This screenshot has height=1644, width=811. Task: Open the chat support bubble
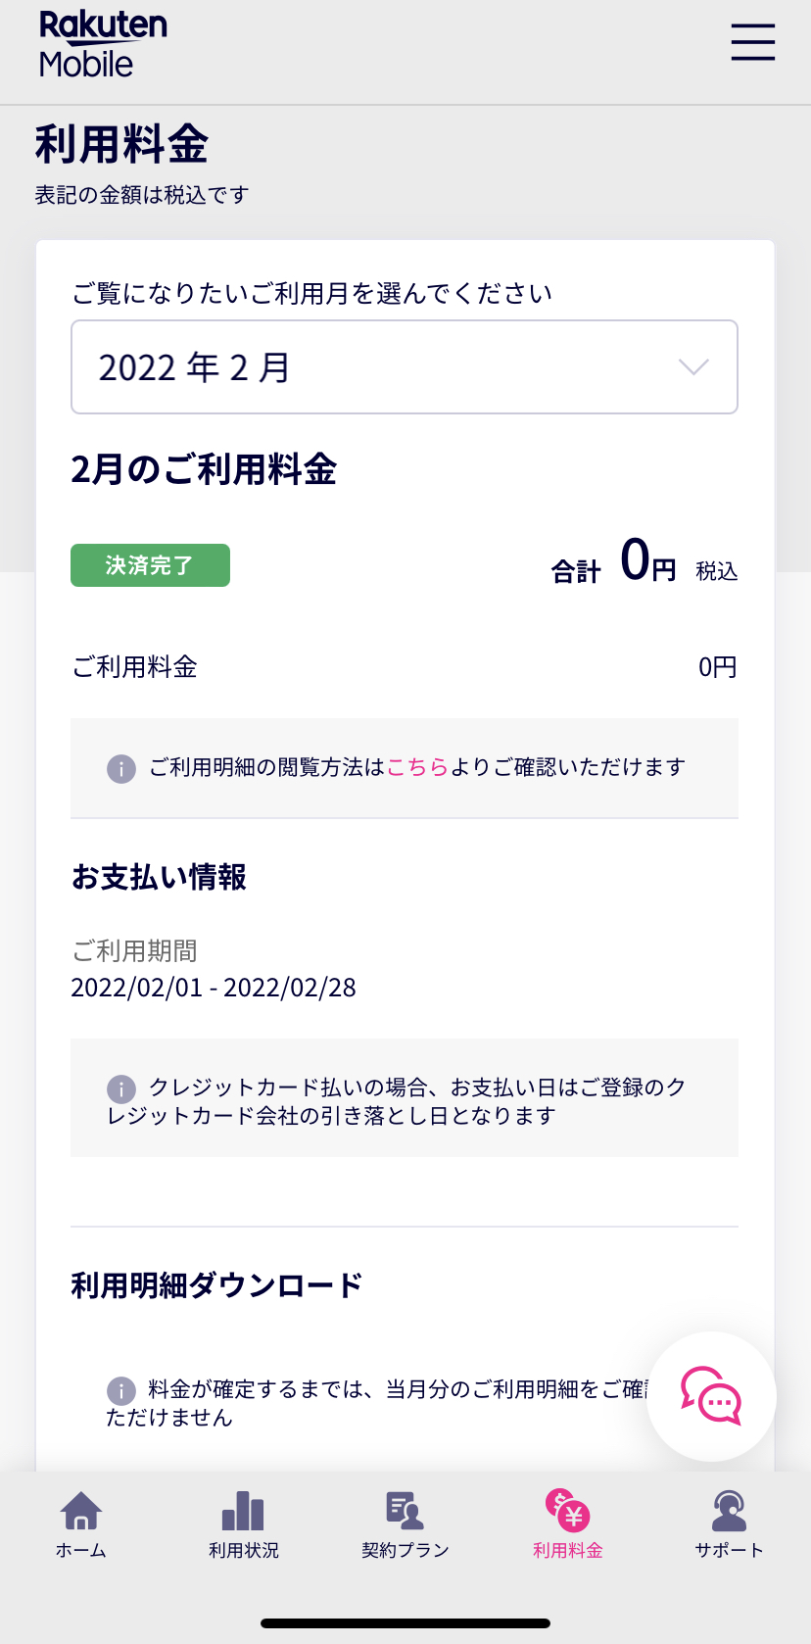(711, 1396)
